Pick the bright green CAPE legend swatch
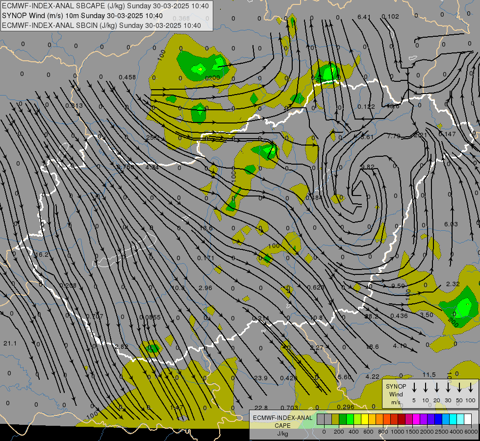 (x=350, y=419)
